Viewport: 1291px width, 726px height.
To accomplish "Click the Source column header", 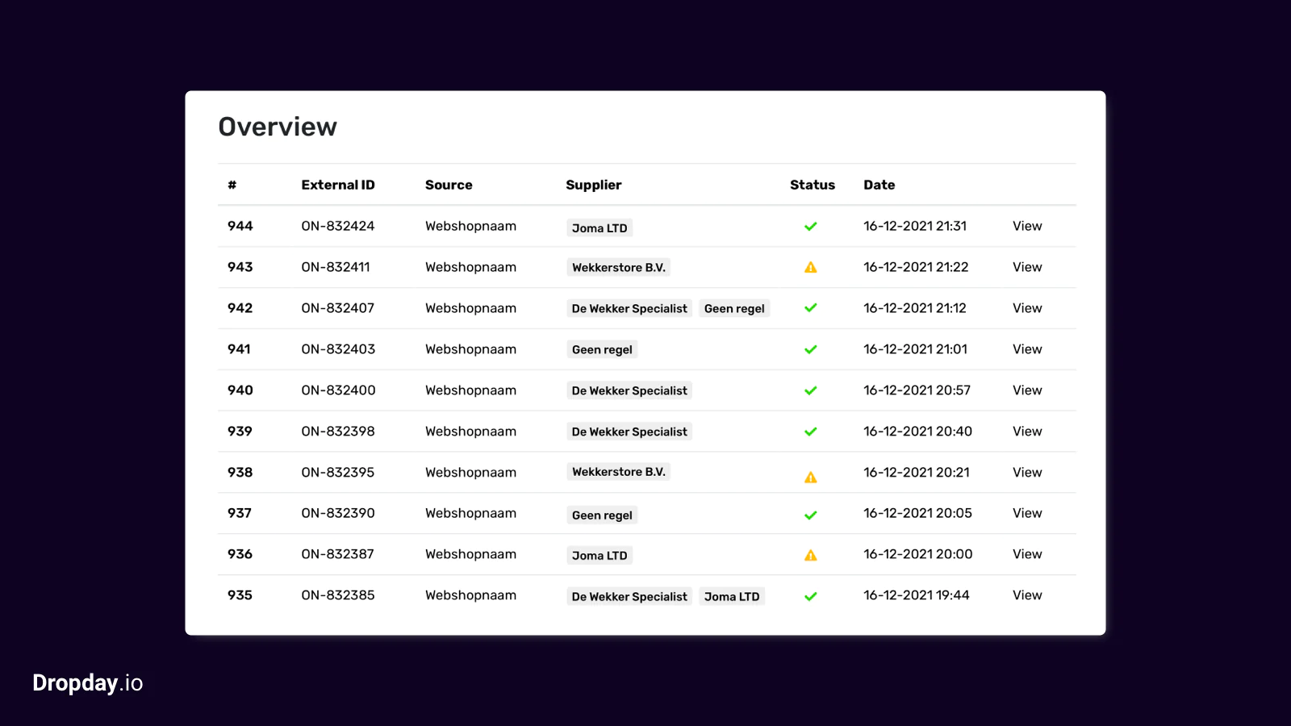I will pyautogui.click(x=449, y=185).
